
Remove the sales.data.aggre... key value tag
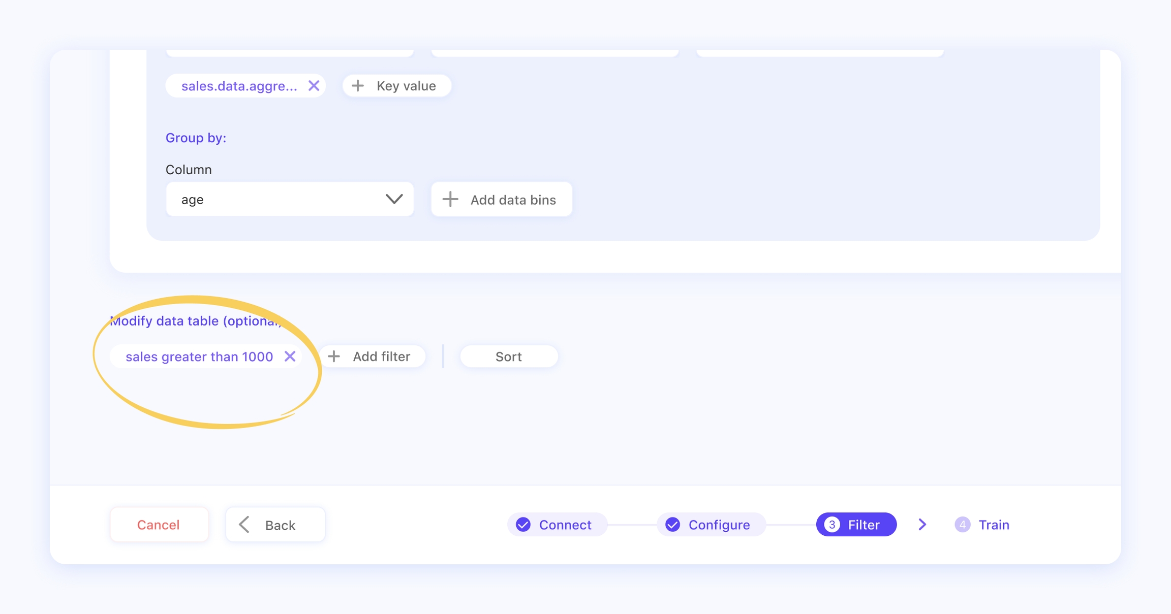pyautogui.click(x=314, y=86)
